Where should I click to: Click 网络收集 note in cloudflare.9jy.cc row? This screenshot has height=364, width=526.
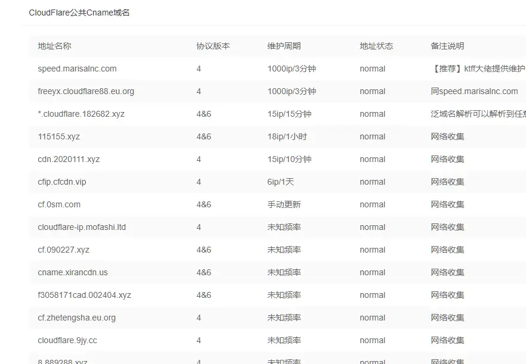point(447,340)
